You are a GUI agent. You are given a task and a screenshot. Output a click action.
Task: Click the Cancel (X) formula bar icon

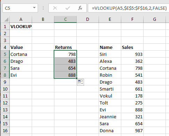[55, 8]
